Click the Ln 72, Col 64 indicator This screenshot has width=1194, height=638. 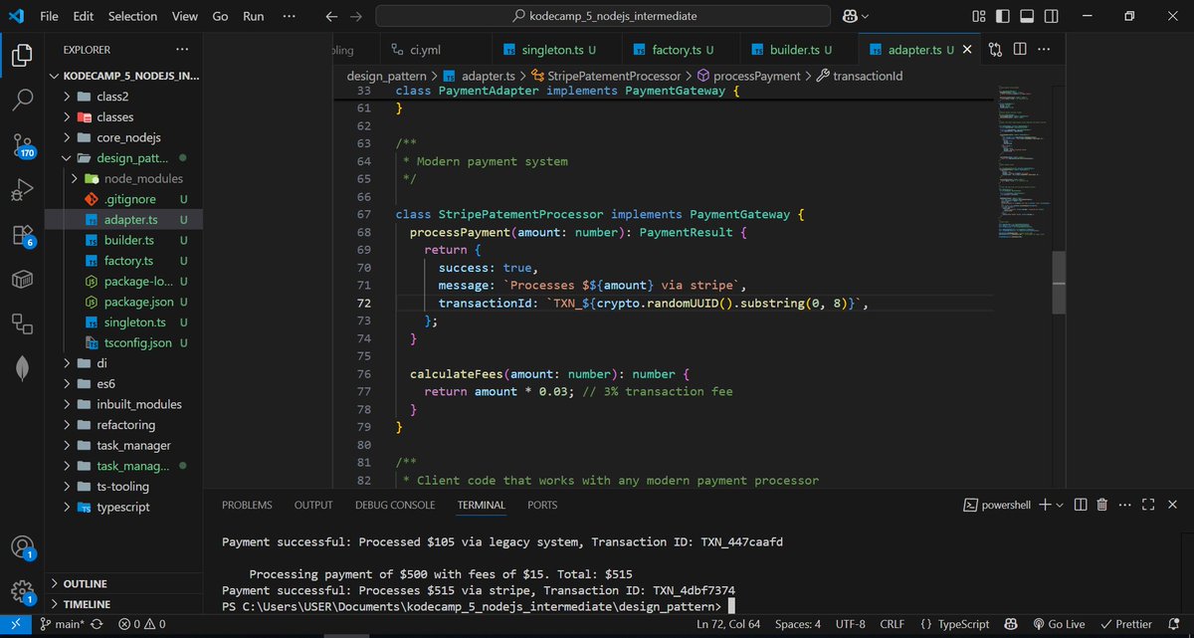pos(730,624)
